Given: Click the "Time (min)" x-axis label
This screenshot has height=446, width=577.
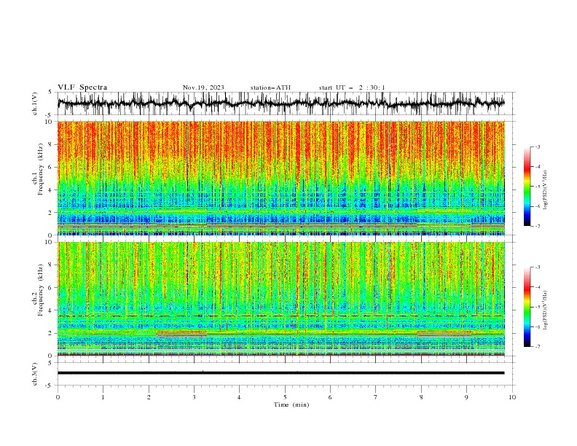Looking at the screenshot, I should (x=291, y=404).
